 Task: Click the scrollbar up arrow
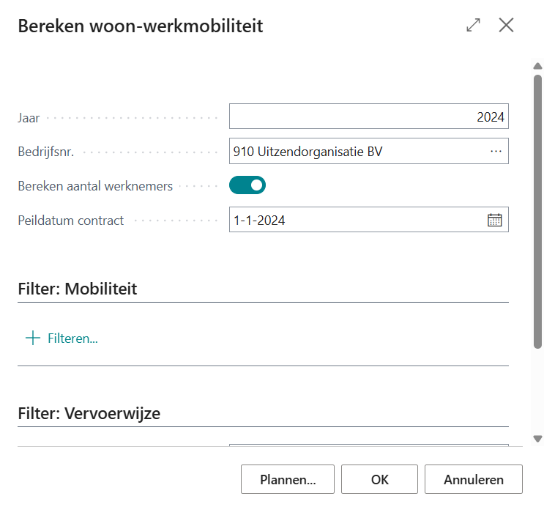pyautogui.click(x=537, y=66)
